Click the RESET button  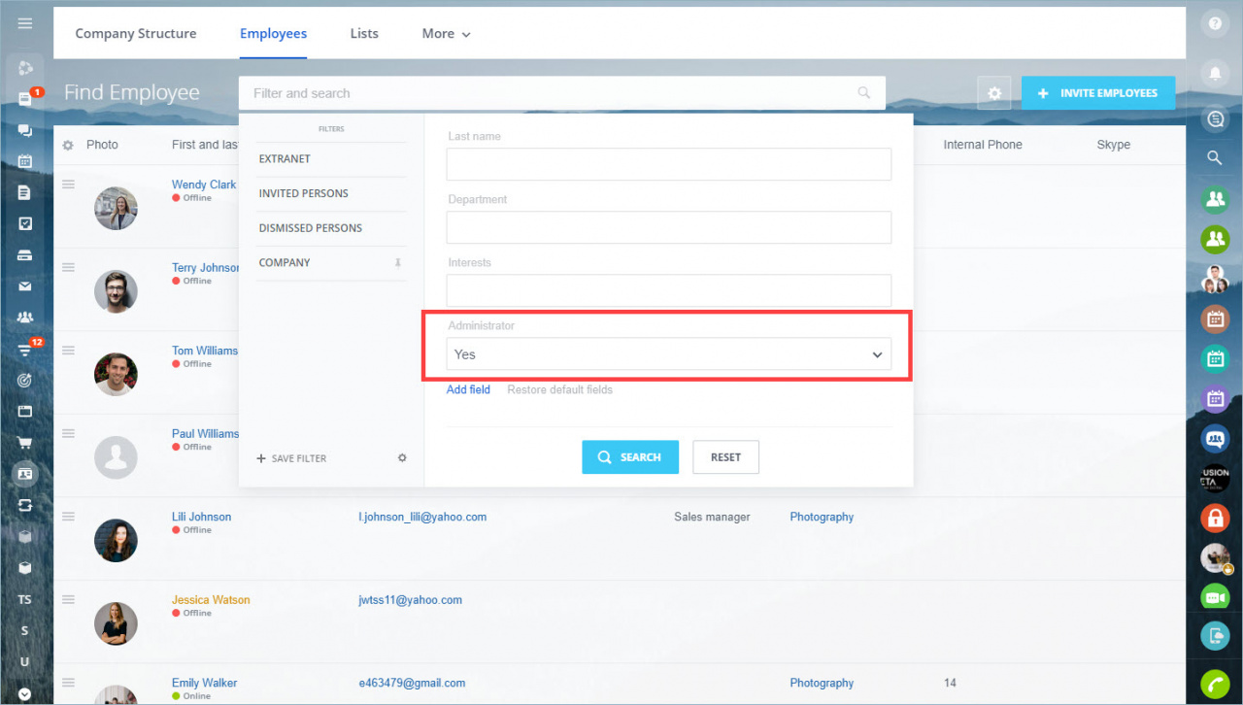725,457
